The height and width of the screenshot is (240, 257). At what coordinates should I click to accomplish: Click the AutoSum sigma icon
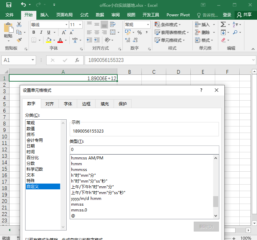pyautogui.click(x=223, y=24)
